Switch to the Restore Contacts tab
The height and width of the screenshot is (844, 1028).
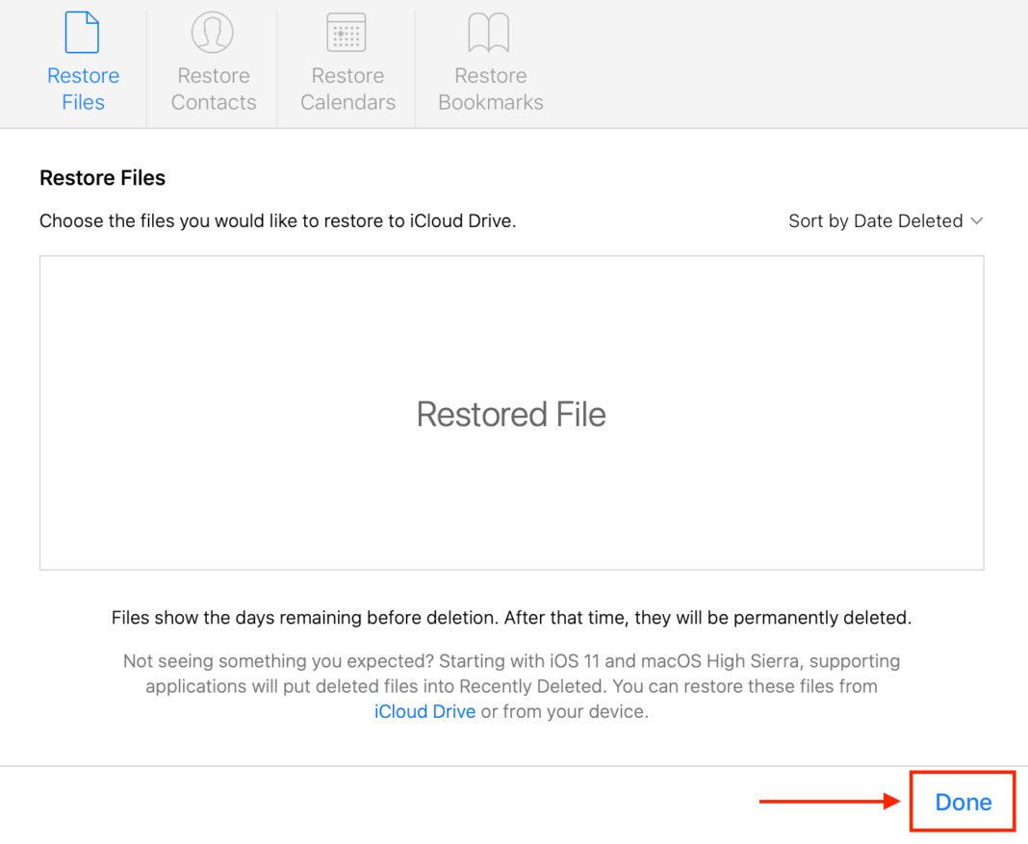(x=213, y=89)
